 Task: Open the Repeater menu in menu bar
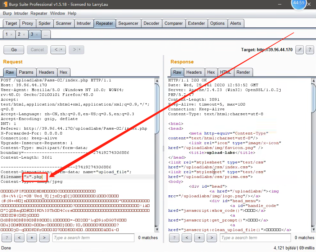[39, 13]
